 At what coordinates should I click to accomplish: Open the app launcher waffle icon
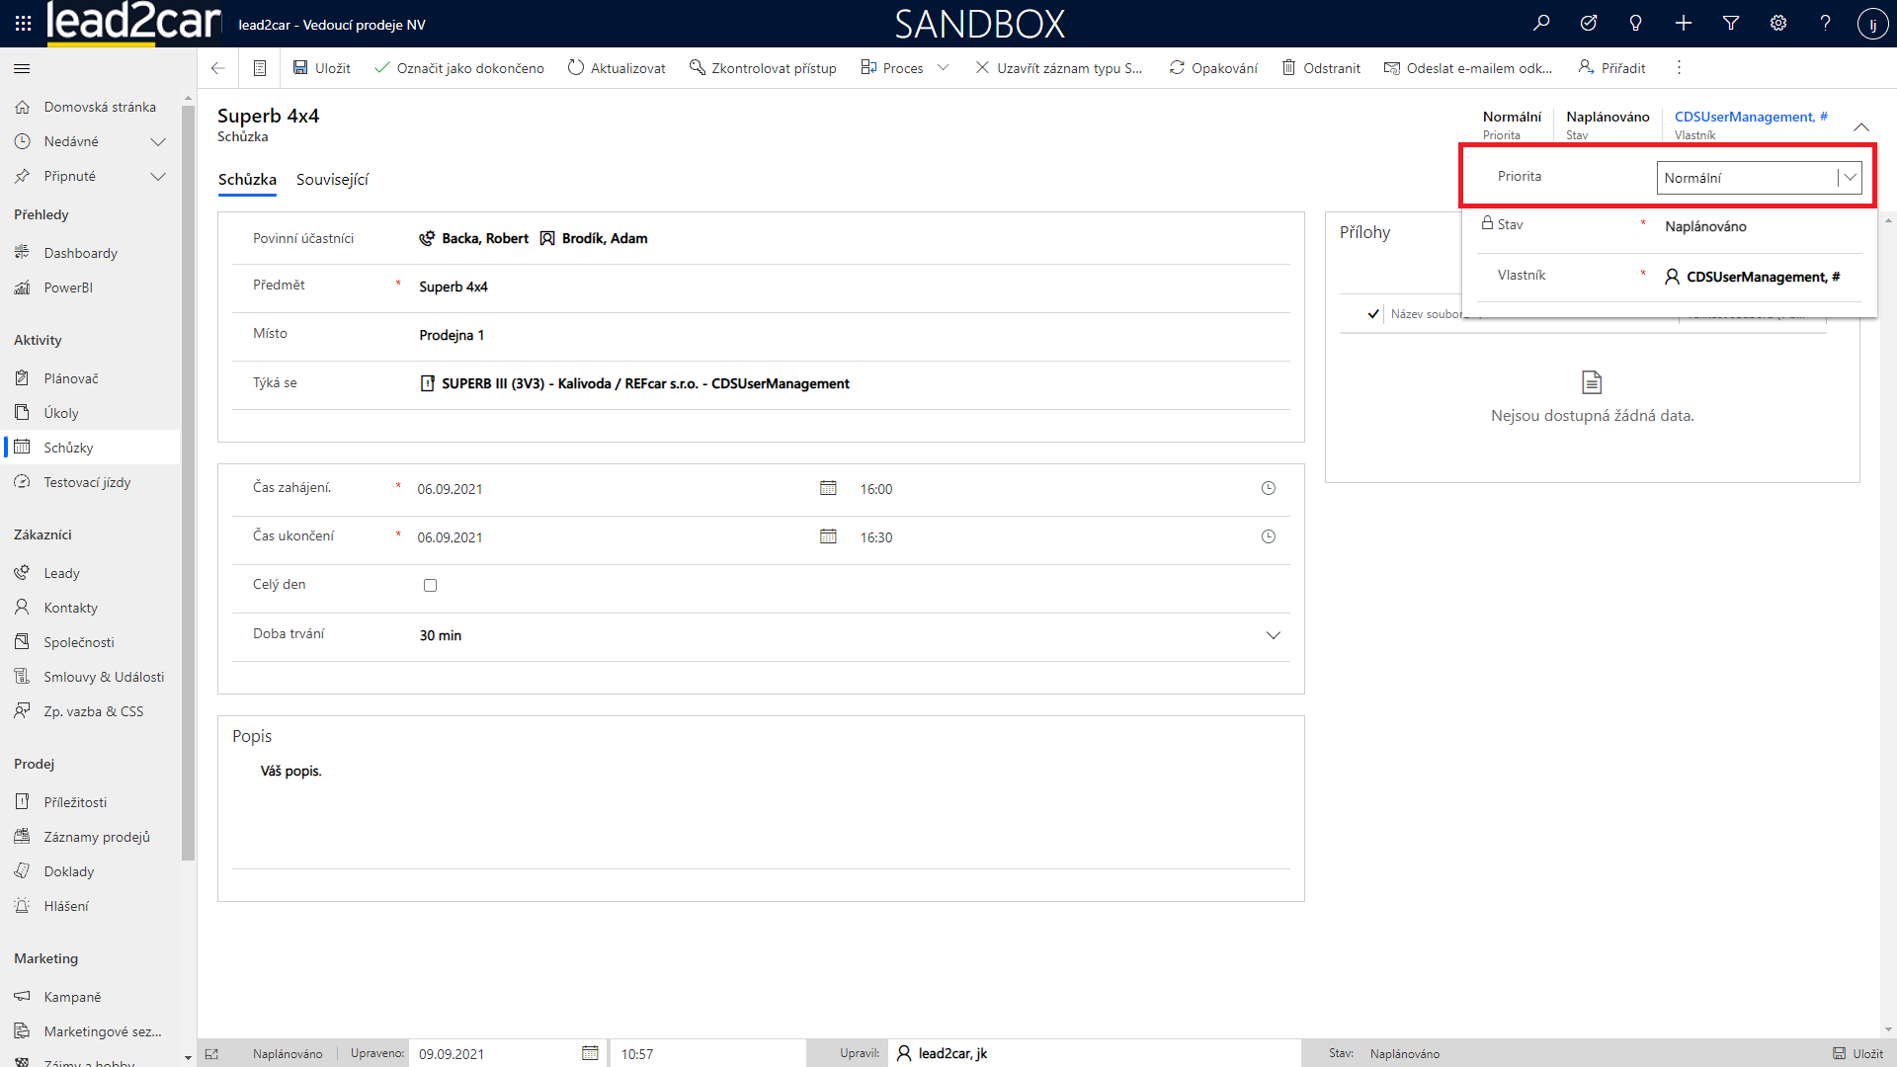pos(23,23)
